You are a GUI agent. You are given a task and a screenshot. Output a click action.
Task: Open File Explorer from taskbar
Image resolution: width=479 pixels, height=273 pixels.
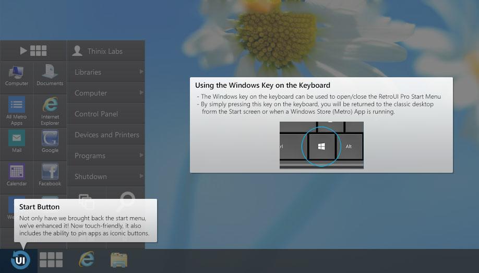click(119, 260)
